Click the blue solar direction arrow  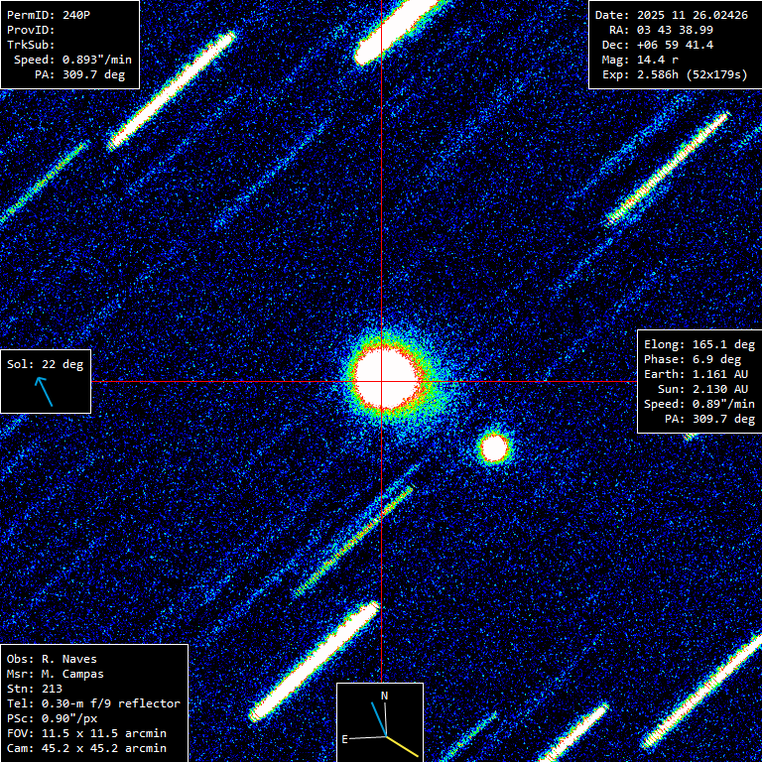(x=45, y=391)
